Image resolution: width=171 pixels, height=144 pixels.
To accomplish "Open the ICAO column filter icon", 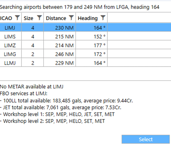I will coord(17,18).
